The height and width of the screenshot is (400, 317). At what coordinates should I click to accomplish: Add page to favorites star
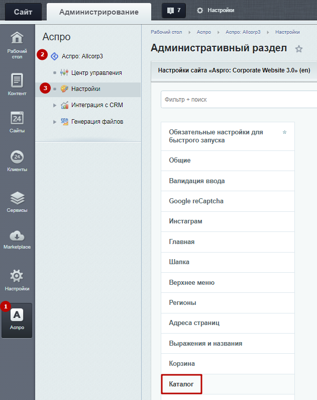point(299,49)
